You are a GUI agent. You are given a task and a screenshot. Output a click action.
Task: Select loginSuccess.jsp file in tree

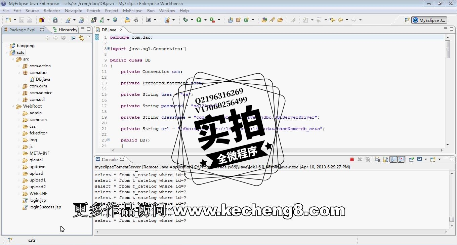pos(45,207)
